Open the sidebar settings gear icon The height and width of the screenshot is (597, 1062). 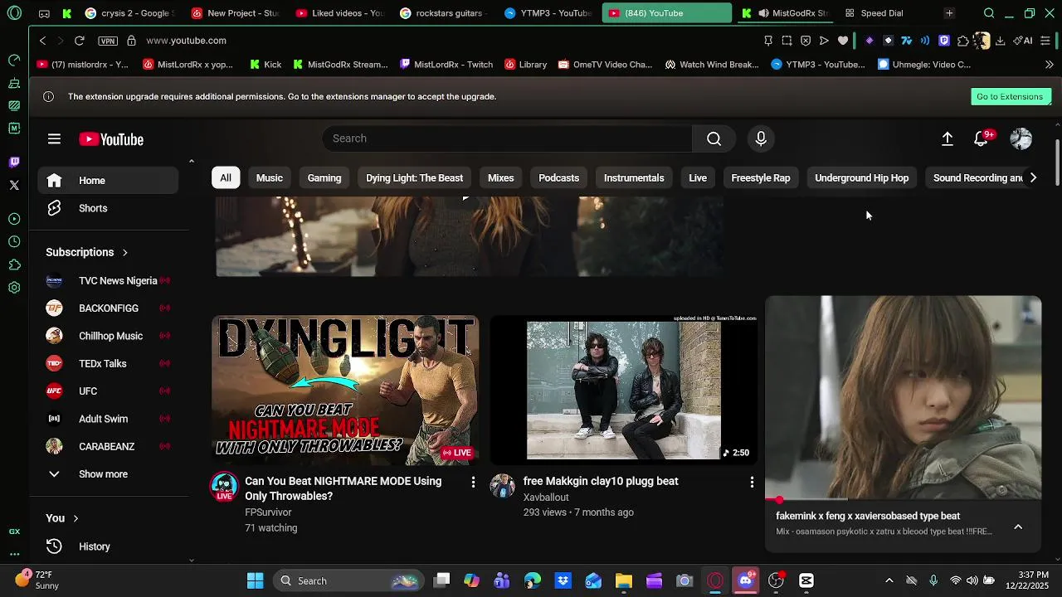[14, 288]
